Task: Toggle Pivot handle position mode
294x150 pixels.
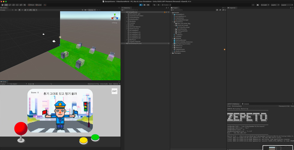Action: (31, 5)
